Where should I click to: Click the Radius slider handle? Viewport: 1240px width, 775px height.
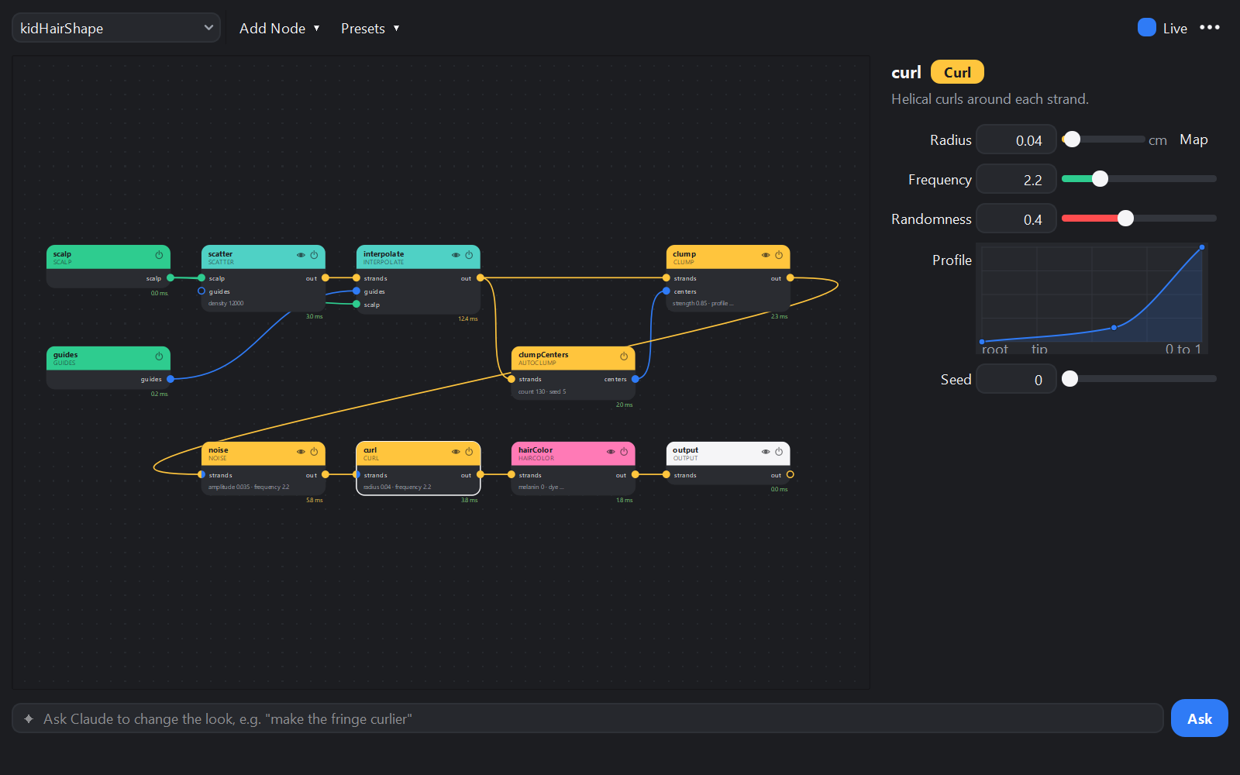(x=1072, y=139)
